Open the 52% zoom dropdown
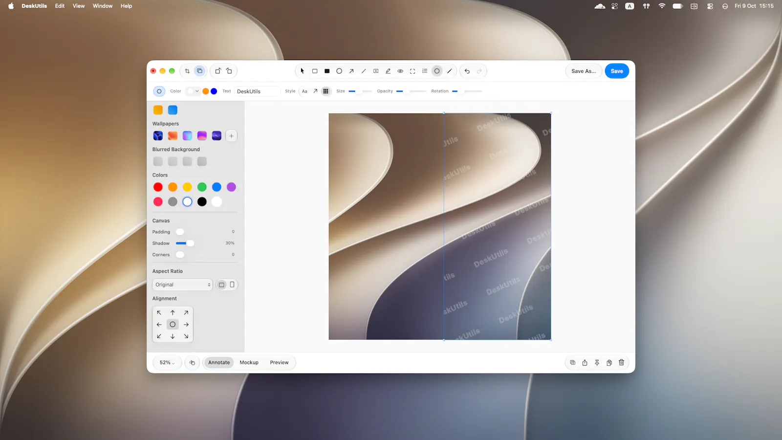Image resolution: width=782 pixels, height=440 pixels. [167, 362]
